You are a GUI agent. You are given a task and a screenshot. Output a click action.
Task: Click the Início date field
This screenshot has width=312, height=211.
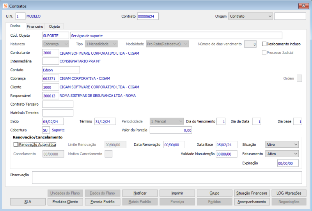tap(53, 121)
